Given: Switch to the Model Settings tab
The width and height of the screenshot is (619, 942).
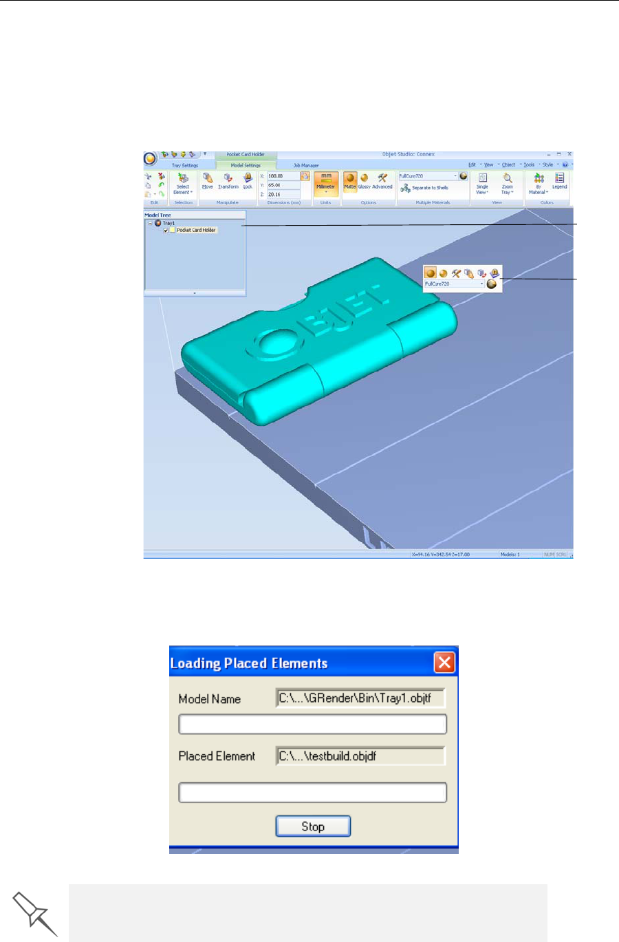Looking at the screenshot, I should pyautogui.click(x=246, y=165).
